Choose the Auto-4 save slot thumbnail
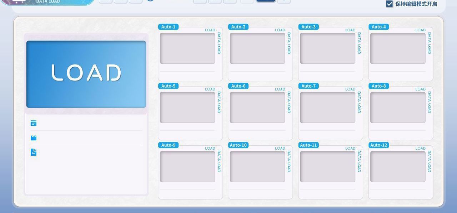This screenshot has height=213, width=457. (x=398, y=48)
